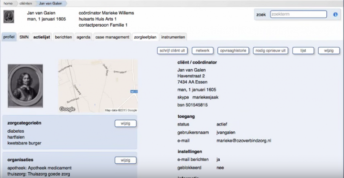Click coördinator Marieke Willems in header

coord(106,13)
